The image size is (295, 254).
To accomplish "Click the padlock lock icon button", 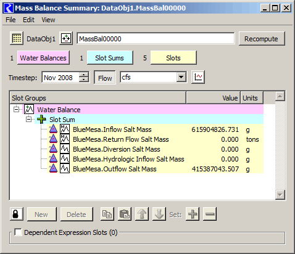I will [17, 214].
